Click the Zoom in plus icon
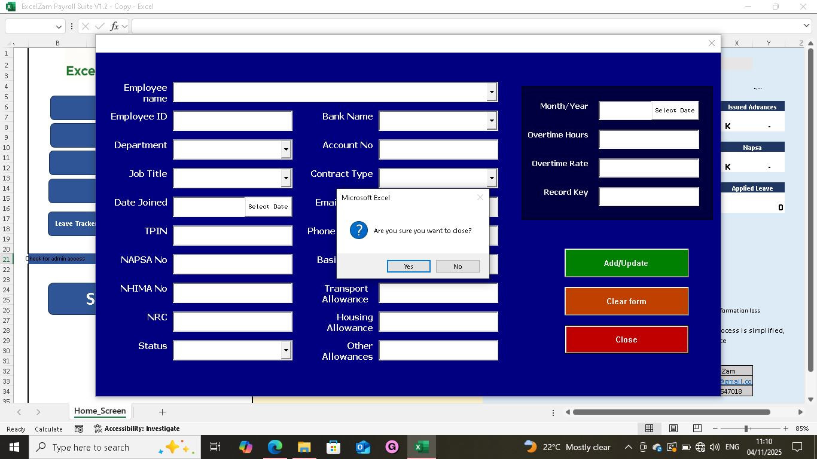 (x=785, y=429)
